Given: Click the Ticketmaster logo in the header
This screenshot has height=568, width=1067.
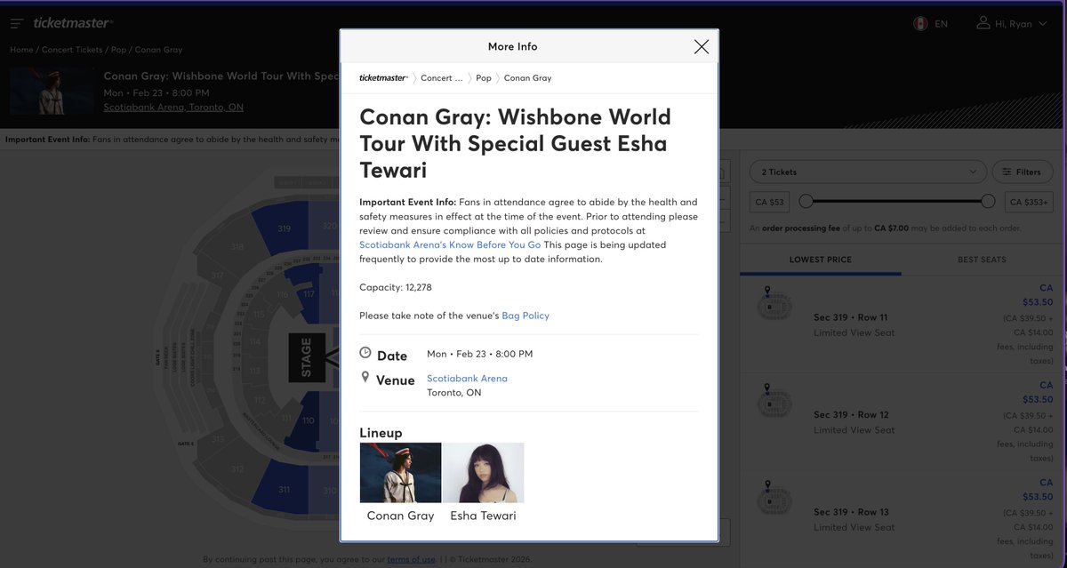Looking at the screenshot, I should point(73,23).
